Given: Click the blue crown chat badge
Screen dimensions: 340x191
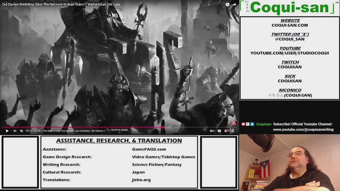Looking at the screenshot, I should 252,124.
